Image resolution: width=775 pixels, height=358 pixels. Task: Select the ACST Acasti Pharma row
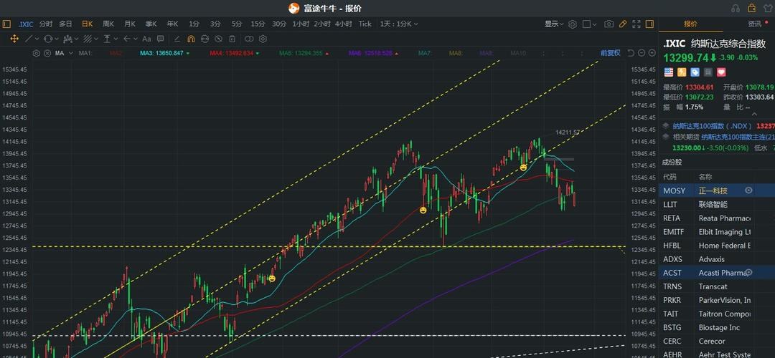click(717, 273)
